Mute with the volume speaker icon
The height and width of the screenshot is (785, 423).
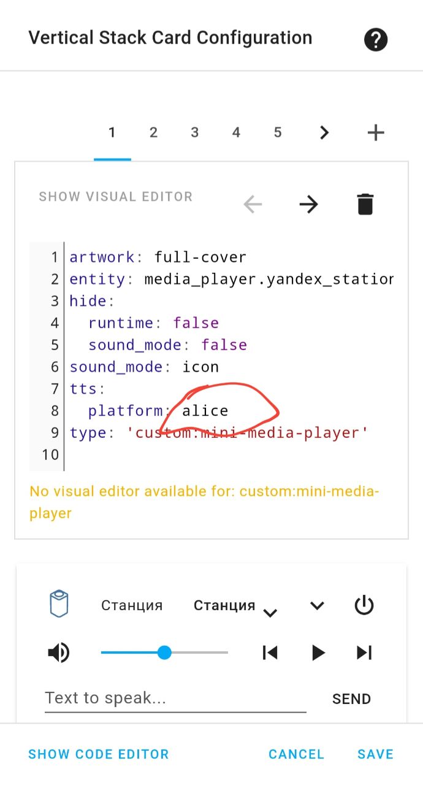tap(59, 653)
